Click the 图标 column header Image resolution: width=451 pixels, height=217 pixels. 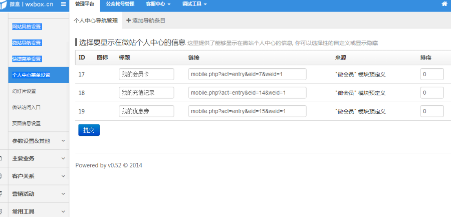pyautogui.click(x=102, y=58)
